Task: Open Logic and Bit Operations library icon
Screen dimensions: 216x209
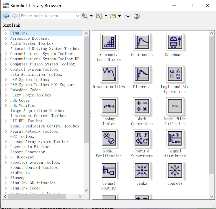Action: 175,74
